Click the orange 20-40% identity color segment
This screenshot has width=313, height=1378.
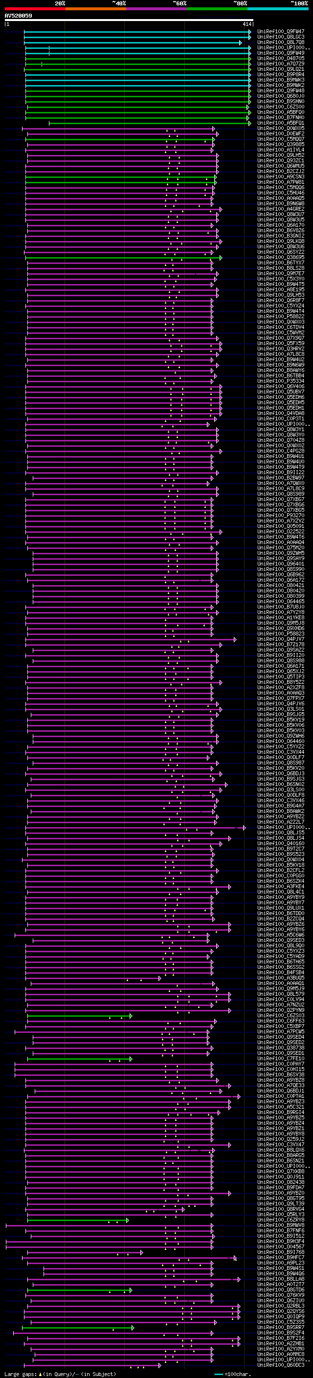pos(96,9)
